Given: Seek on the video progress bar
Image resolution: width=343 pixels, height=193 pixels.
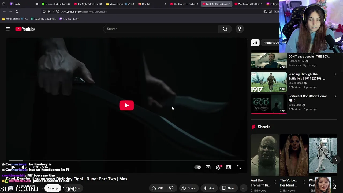Looking at the screenshot, I should pos(126,161).
